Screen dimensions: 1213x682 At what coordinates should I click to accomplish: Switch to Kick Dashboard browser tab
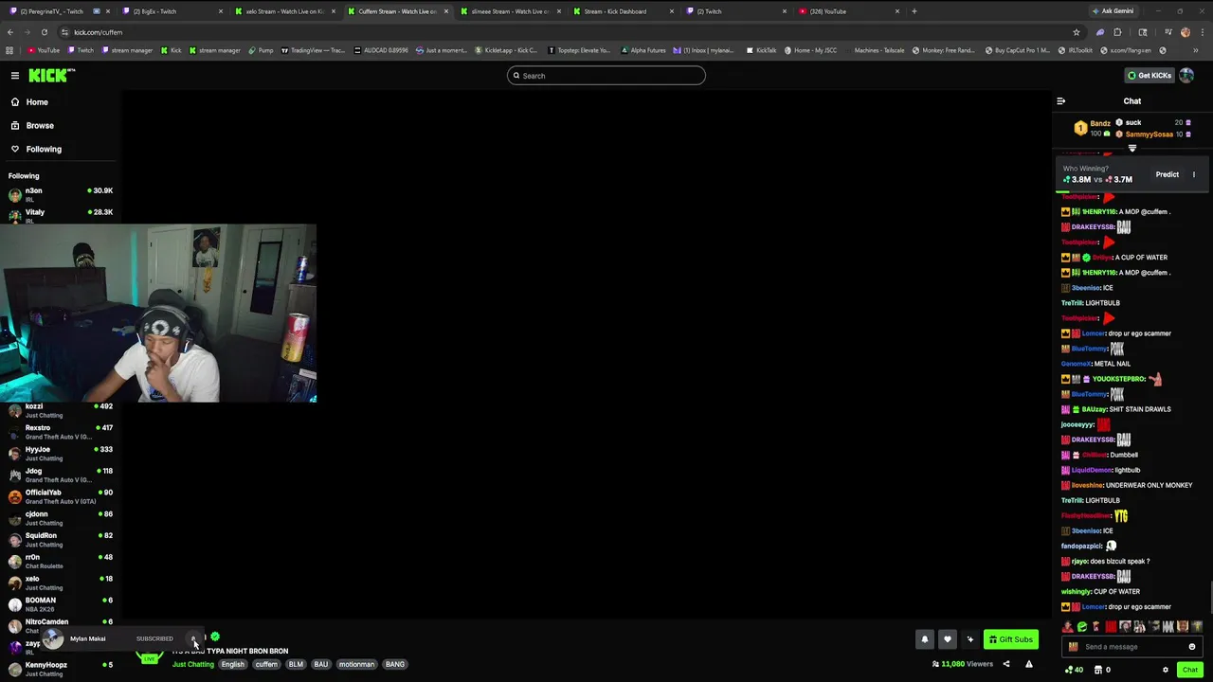click(x=622, y=11)
